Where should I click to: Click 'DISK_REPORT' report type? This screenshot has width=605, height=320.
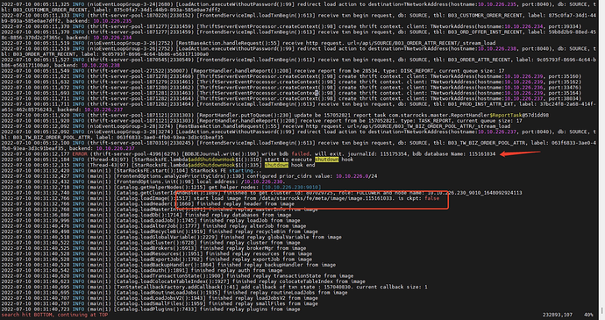[x=416, y=71]
